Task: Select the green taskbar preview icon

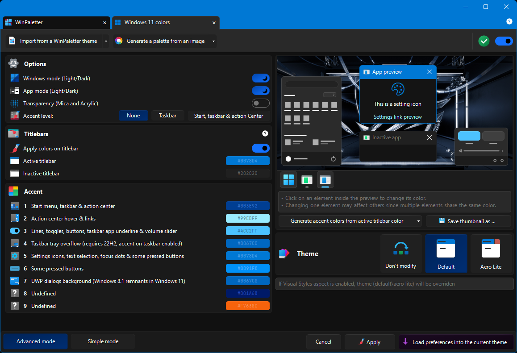Action: coord(307,180)
